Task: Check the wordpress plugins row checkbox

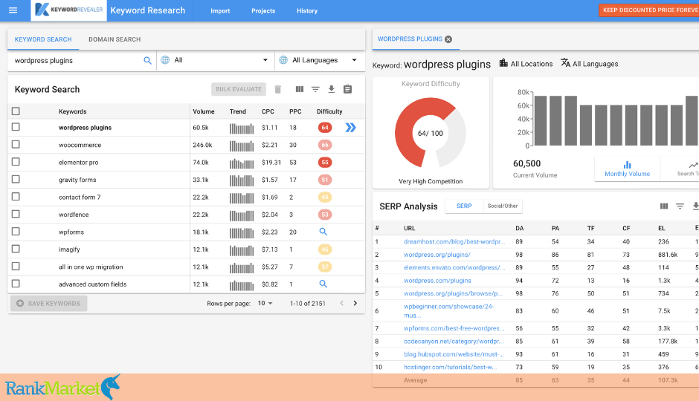Action: pos(16,127)
